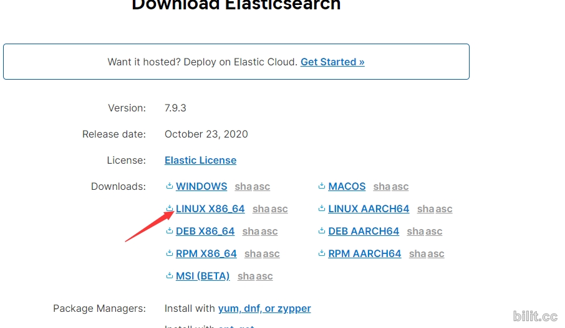Click the download icon beside DEB AARCH64
Viewport: 565px width, 328px height.
click(322, 230)
